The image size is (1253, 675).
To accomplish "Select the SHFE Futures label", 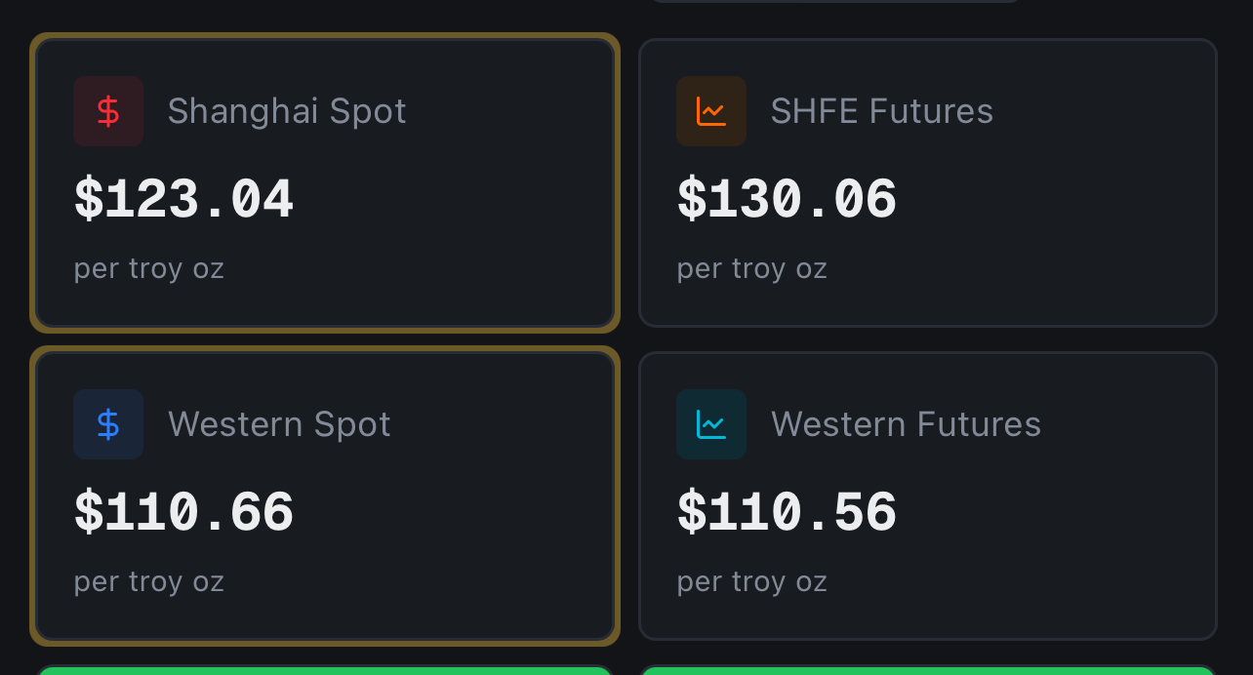I will click(881, 111).
